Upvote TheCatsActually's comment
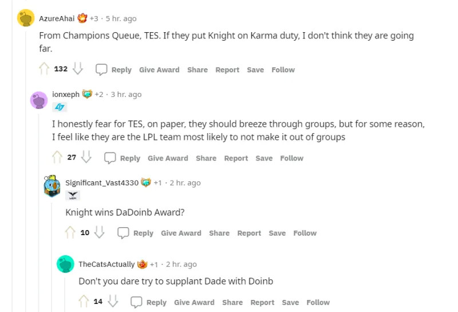Image resolution: width=458 pixels, height=312 pixels. (84, 302)
